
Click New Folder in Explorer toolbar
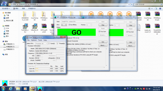pyautogui.click(x=32, y=9)
